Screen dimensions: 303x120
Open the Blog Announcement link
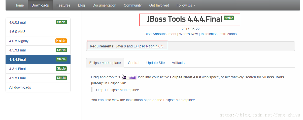(160, 34)
